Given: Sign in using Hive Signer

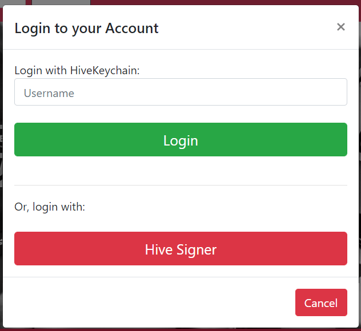Looking at the screenshot, I should (181, 249).
